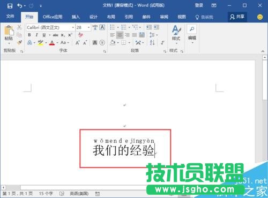Send feedback via smiley face
The width and height of the screenshot is (268, 198).
point(260,17)
